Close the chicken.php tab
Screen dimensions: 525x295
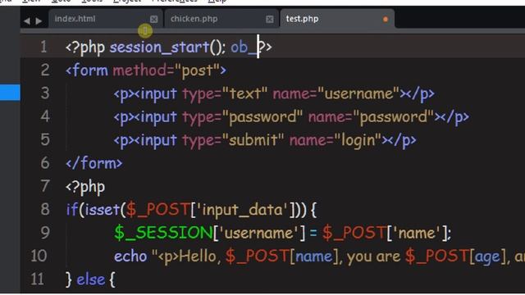pyautogui.click(x=270, y=19)
